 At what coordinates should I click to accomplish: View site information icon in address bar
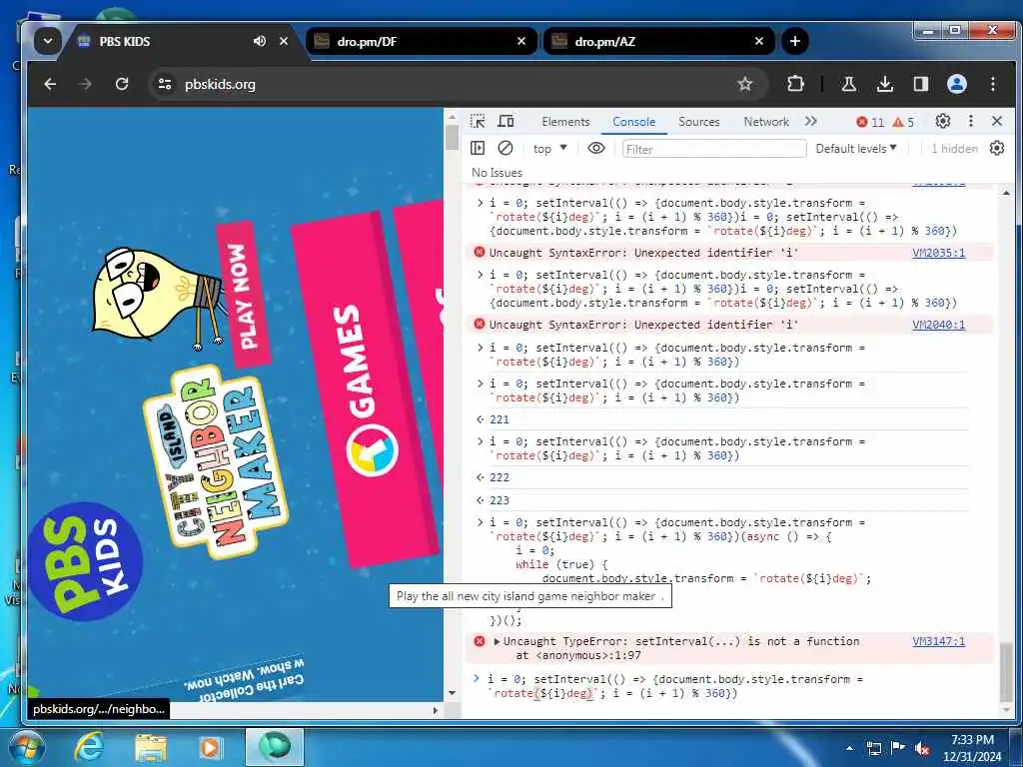(165, 84)
